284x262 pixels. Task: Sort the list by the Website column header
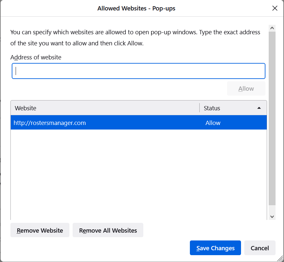[x=105, y=108]
